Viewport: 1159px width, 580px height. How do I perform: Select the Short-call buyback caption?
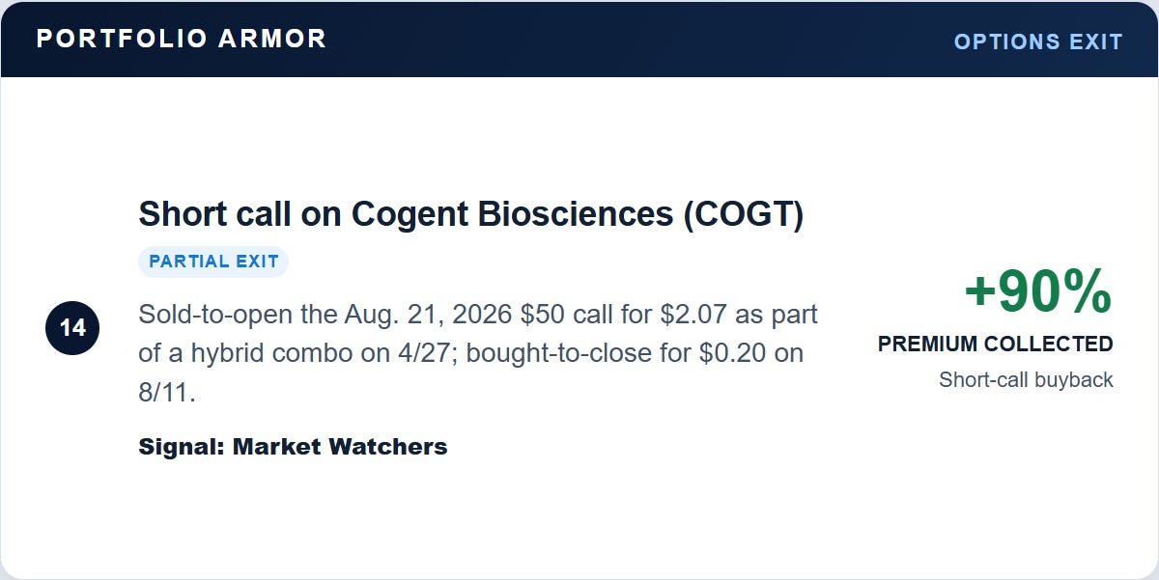(1026, 380)
